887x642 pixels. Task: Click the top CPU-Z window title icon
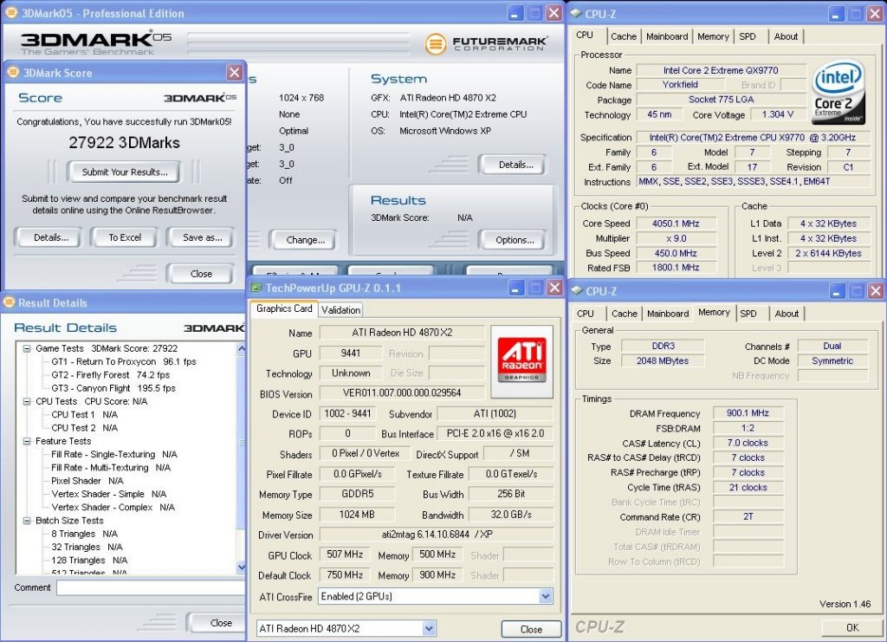576,14
